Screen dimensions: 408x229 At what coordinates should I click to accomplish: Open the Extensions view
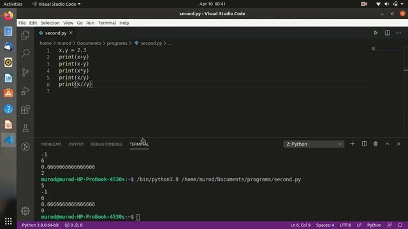coord(25,109)
